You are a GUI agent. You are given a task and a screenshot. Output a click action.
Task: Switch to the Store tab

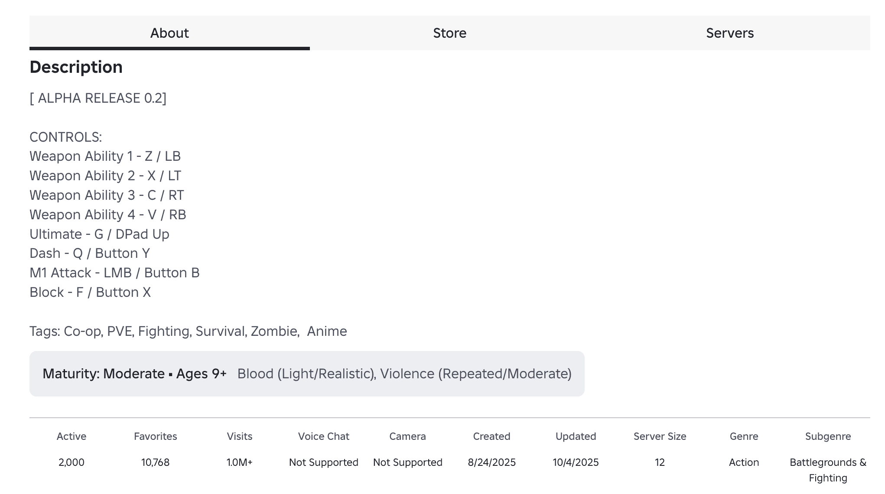(x=449, y=33)
